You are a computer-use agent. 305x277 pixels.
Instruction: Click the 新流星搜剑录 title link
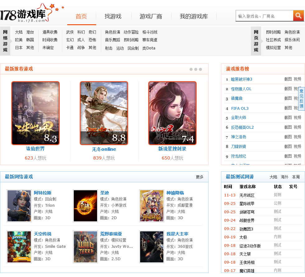point(172,149)
